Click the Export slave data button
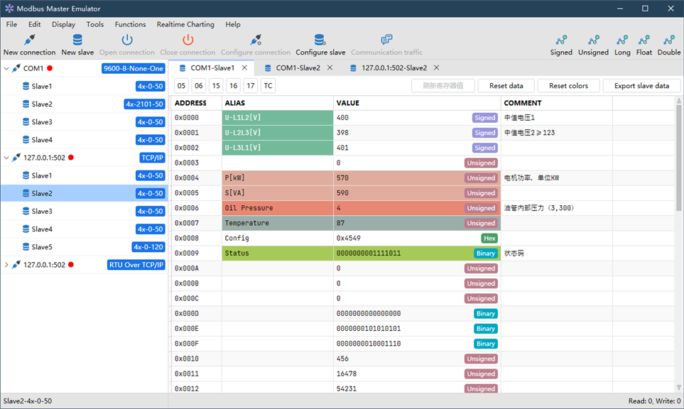 (x=641, y=86)
